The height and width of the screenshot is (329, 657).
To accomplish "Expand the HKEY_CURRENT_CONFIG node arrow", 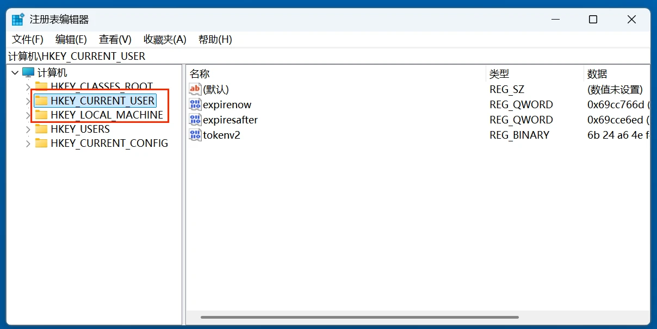I will (x=28, y=143).
